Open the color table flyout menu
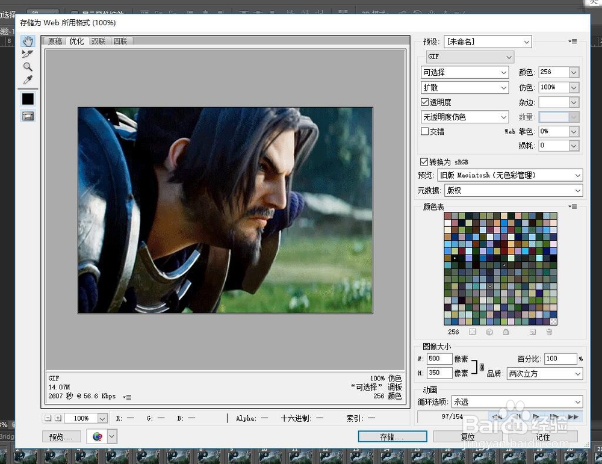Viewport: 602px width, 464px height. click(x=573, y=206)
